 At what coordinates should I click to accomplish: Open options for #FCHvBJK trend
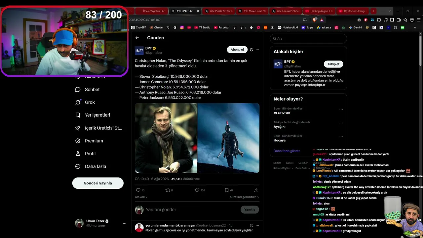point(341,109)
